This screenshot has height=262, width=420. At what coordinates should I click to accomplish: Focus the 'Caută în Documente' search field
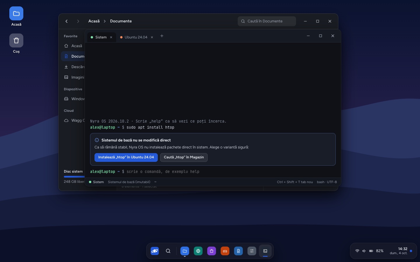click(267, 21)
